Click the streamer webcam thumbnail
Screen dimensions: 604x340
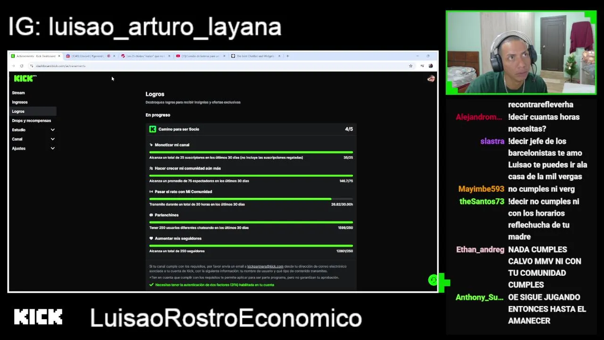pyautogui.click(x=521, y=53)
